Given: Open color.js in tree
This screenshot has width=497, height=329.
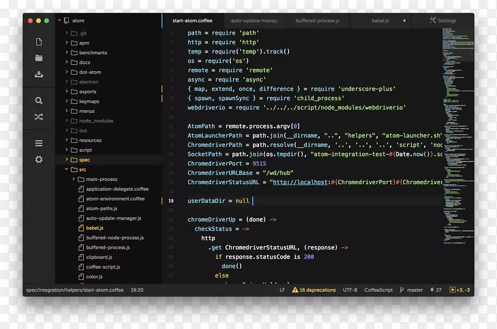Looking at the screenshot, I should 94,276.
